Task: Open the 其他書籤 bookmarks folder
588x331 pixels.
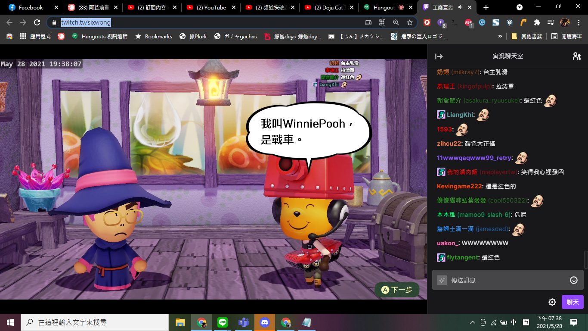Action: 526,37
